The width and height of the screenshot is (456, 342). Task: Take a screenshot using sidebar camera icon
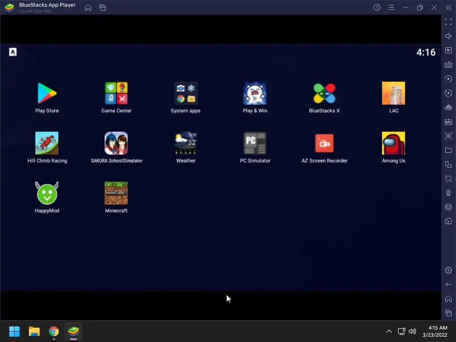pos(448,136)
